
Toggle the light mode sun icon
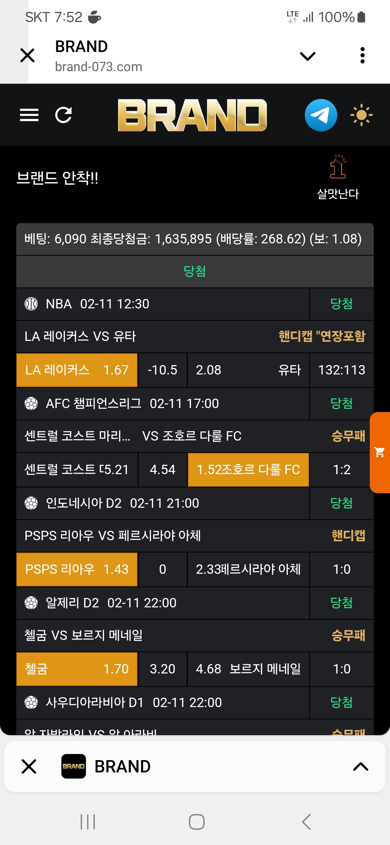(x=361, y=115)
